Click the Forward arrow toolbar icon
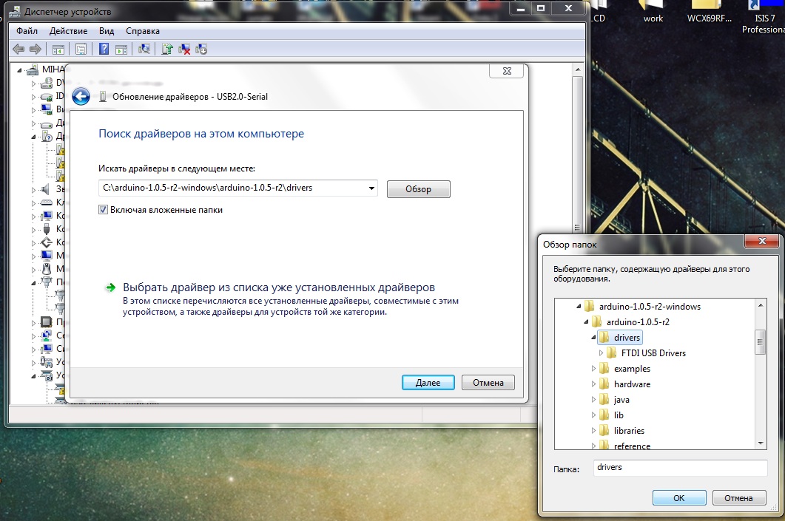The image size is (785, 521). pyautogui.click(x=35, y=49)
